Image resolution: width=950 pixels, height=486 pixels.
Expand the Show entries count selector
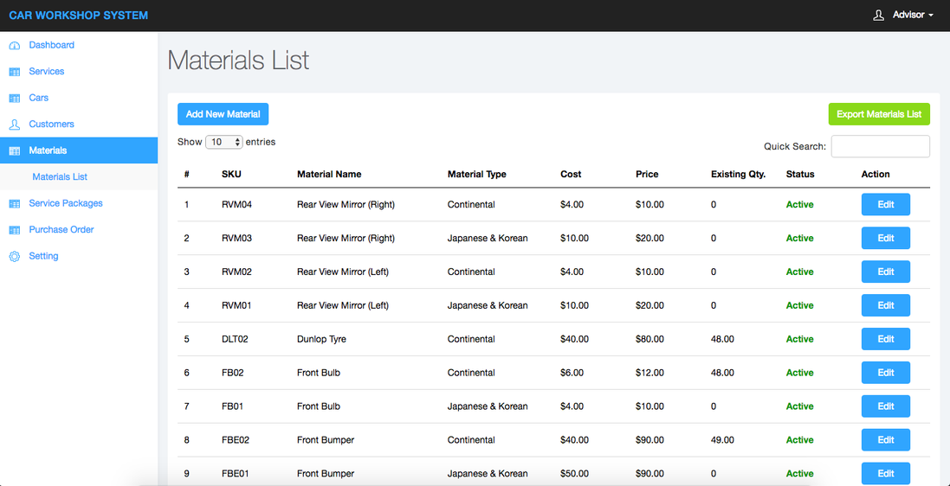[223, 142]
